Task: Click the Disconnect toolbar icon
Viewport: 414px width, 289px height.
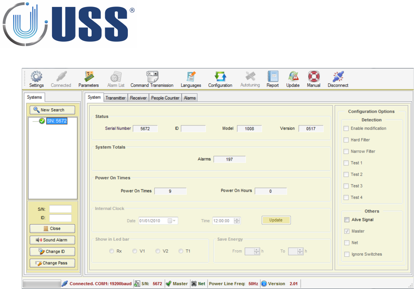Action: click(338, 79)
